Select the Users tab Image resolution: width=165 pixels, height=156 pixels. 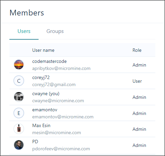pos(24,31)
